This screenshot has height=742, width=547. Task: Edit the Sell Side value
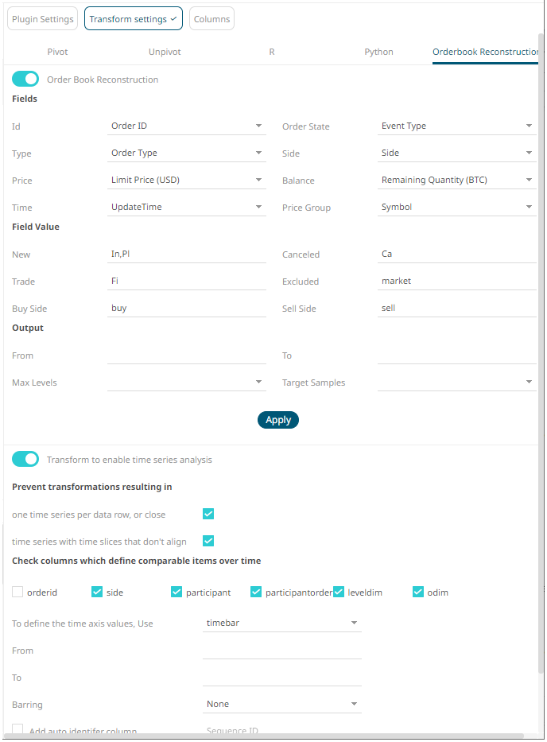point(456,308)
